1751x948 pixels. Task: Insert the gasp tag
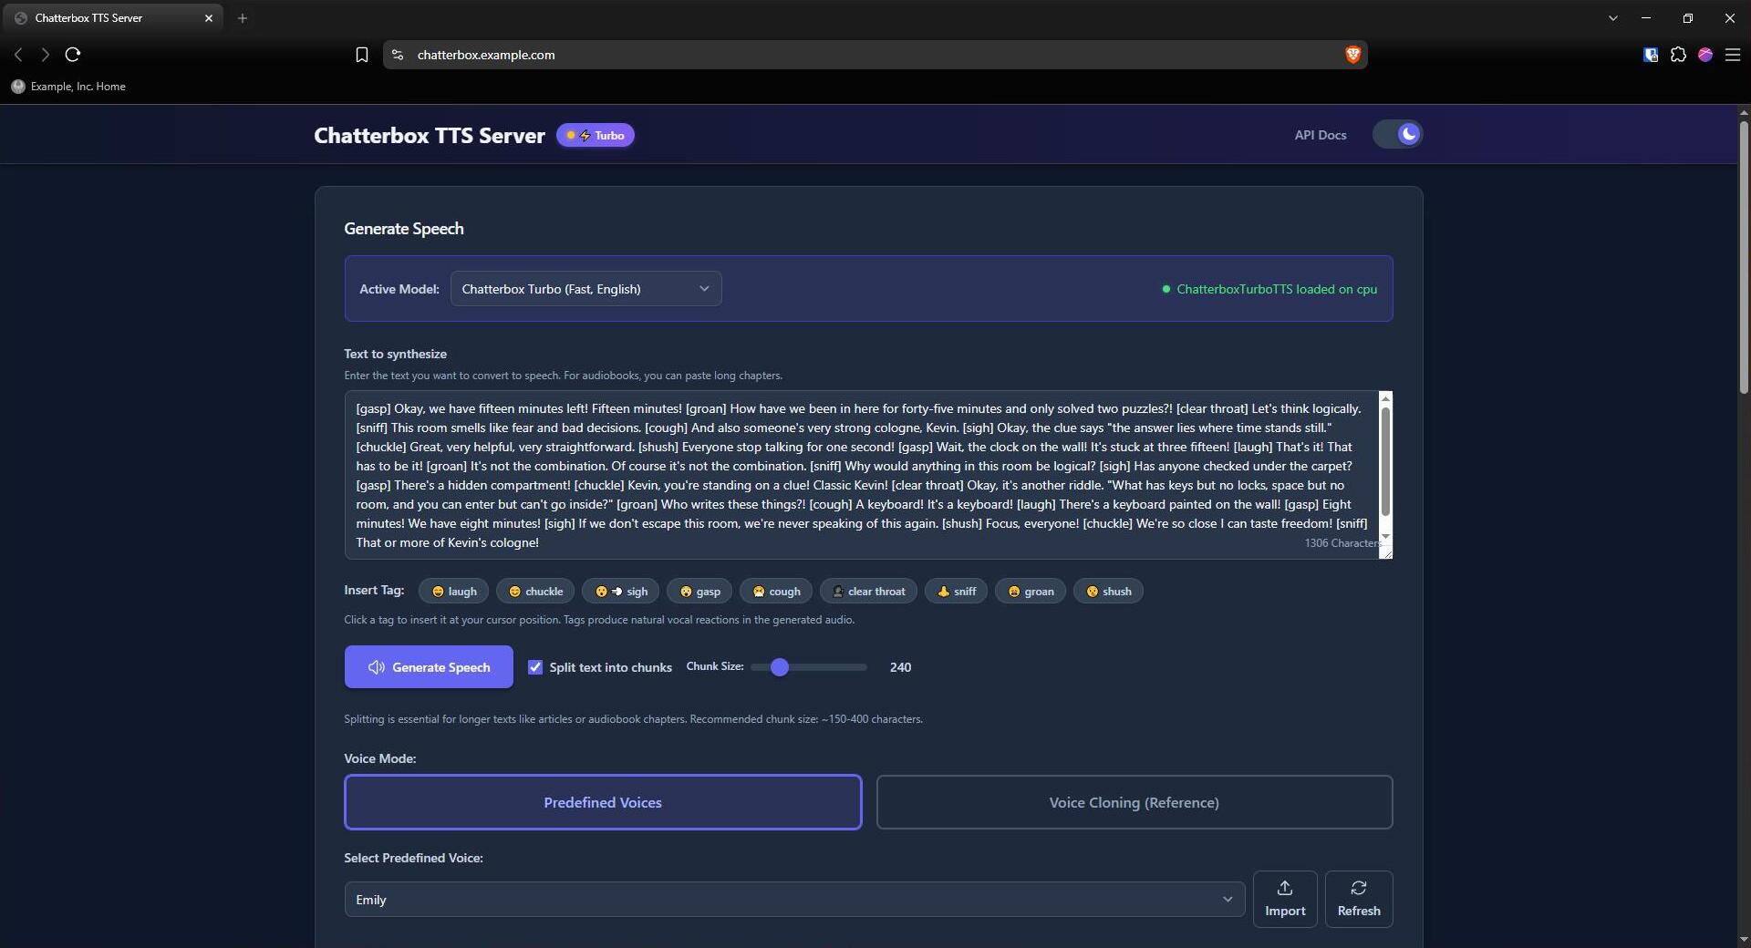(699, 592)
